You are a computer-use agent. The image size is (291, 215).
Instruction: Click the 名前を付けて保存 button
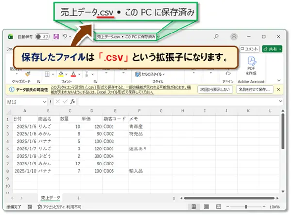pos(254,89)
